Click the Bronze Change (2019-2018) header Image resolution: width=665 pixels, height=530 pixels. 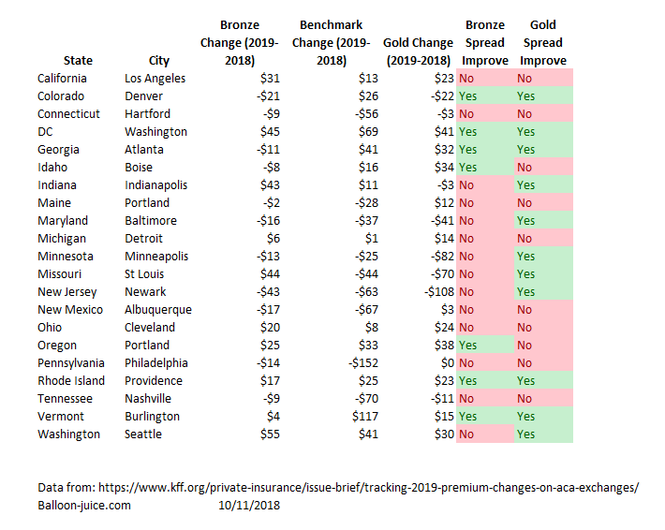tap(239, 43)
